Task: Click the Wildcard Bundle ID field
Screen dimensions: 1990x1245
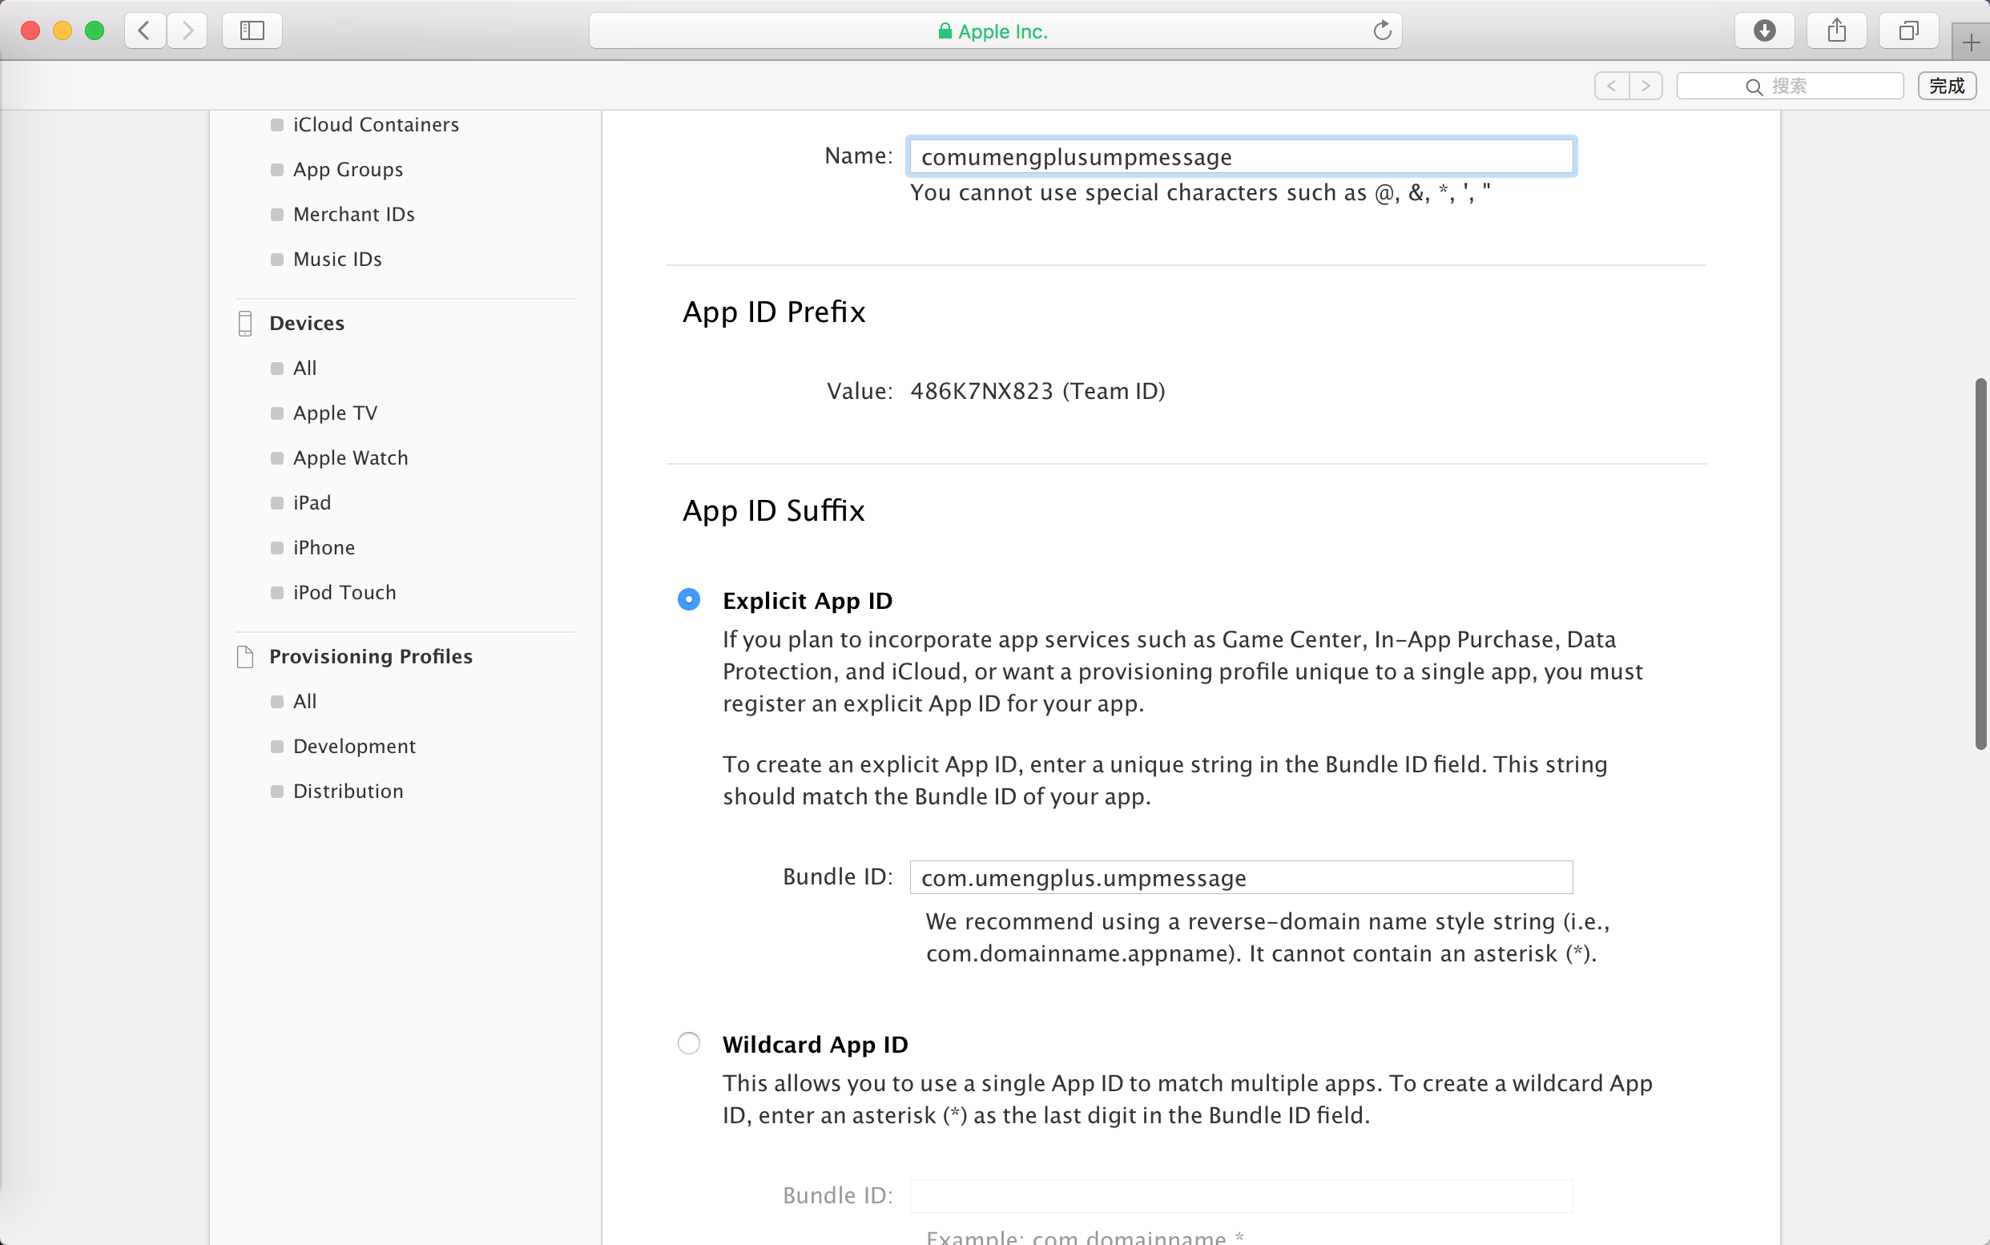Action: click(x=1241, y=1196)
